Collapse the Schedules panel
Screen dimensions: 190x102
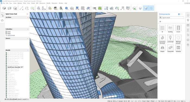click(28, 29)
